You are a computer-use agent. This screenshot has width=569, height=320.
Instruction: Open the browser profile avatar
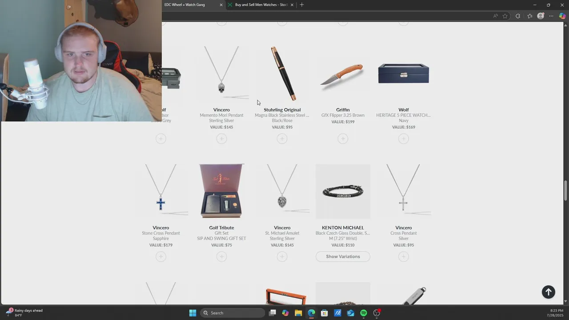[541, 16]
